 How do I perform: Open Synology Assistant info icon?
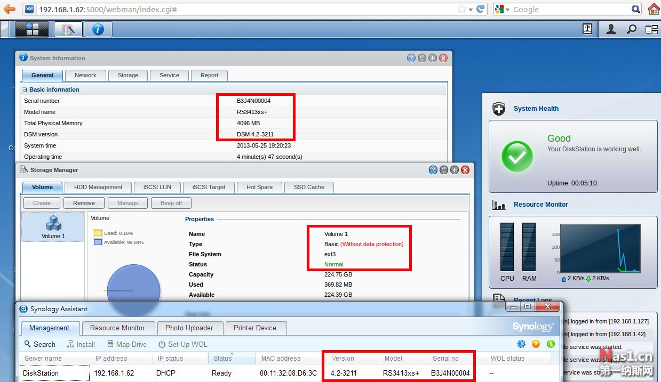coord(551,344)
